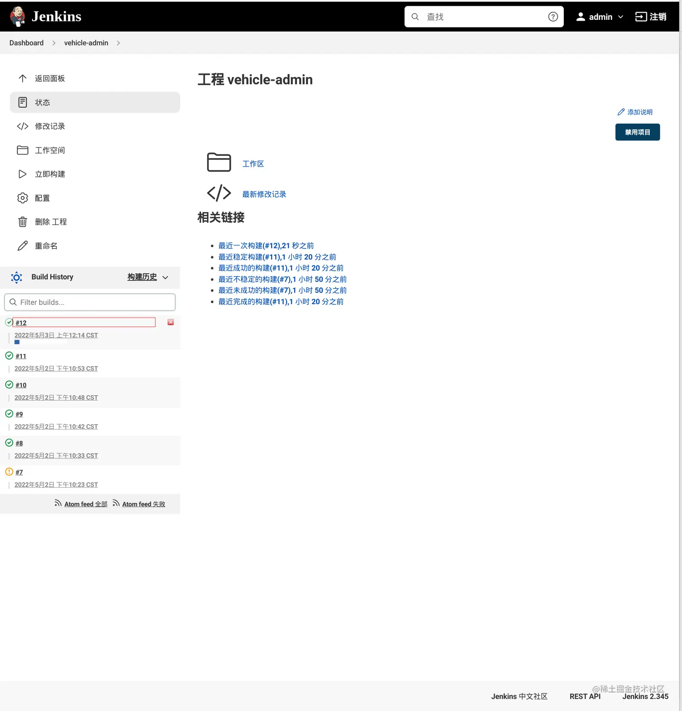
Task: Click the in-progress status icon of build #12
Action: click(x=9, y=322)
